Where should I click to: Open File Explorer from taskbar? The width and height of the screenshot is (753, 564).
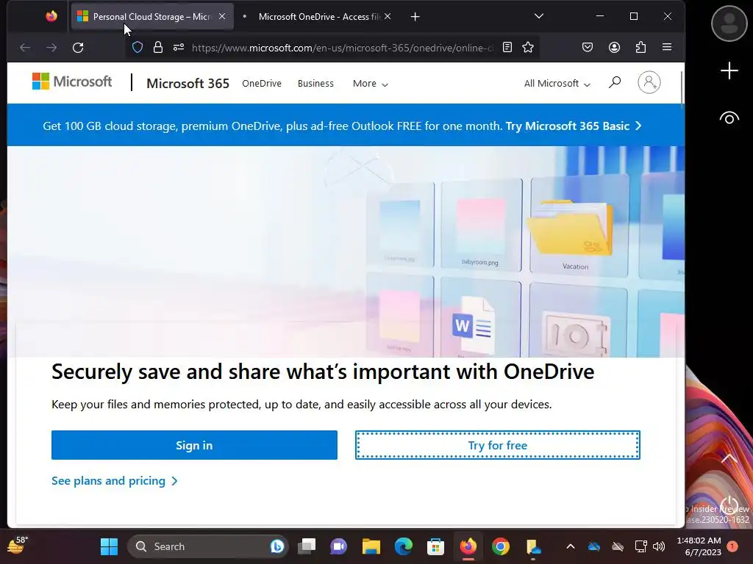(371, 546)
